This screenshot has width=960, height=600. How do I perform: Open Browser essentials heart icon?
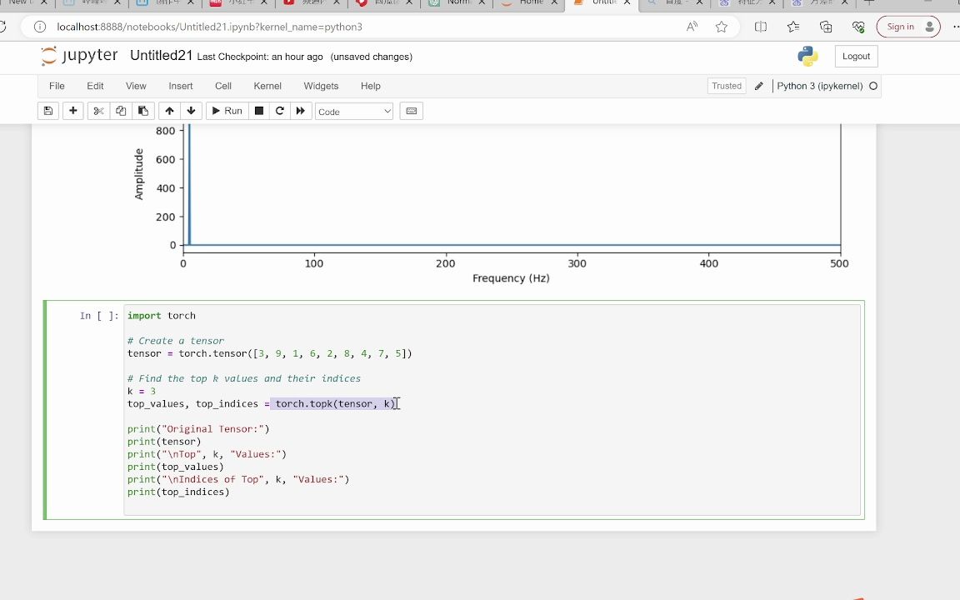point(858,27)
